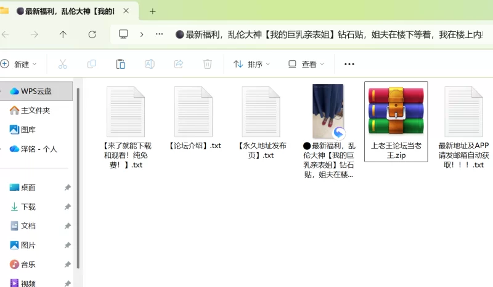Click the Cut scissors icon in toolbar
The height and width of the screenshot is (287, 493).
coord(62,64)
